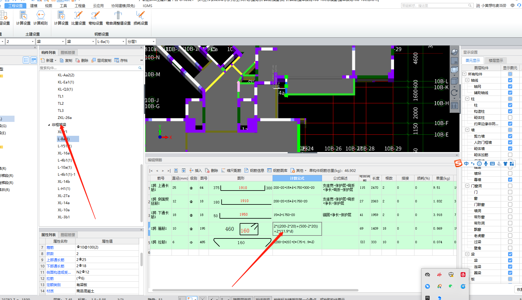Open 云应用 ribbon tab

coord(98,6)
